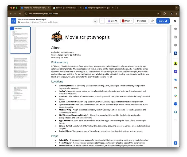This screenshot has height=157, width=187.
Task: Click the 'Movie script synopsis' heading
Action: pos(87,37)
